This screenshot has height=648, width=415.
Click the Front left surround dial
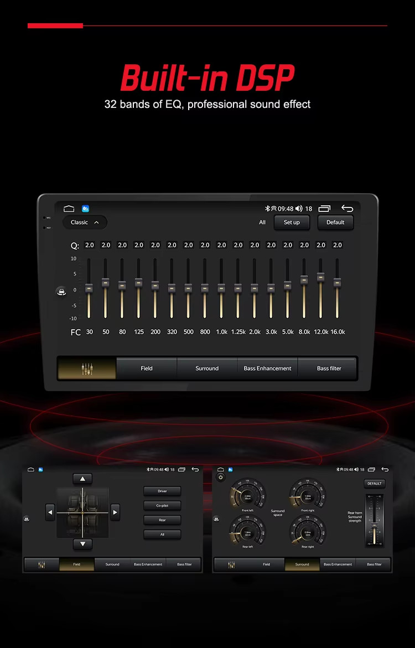(247, 494)
